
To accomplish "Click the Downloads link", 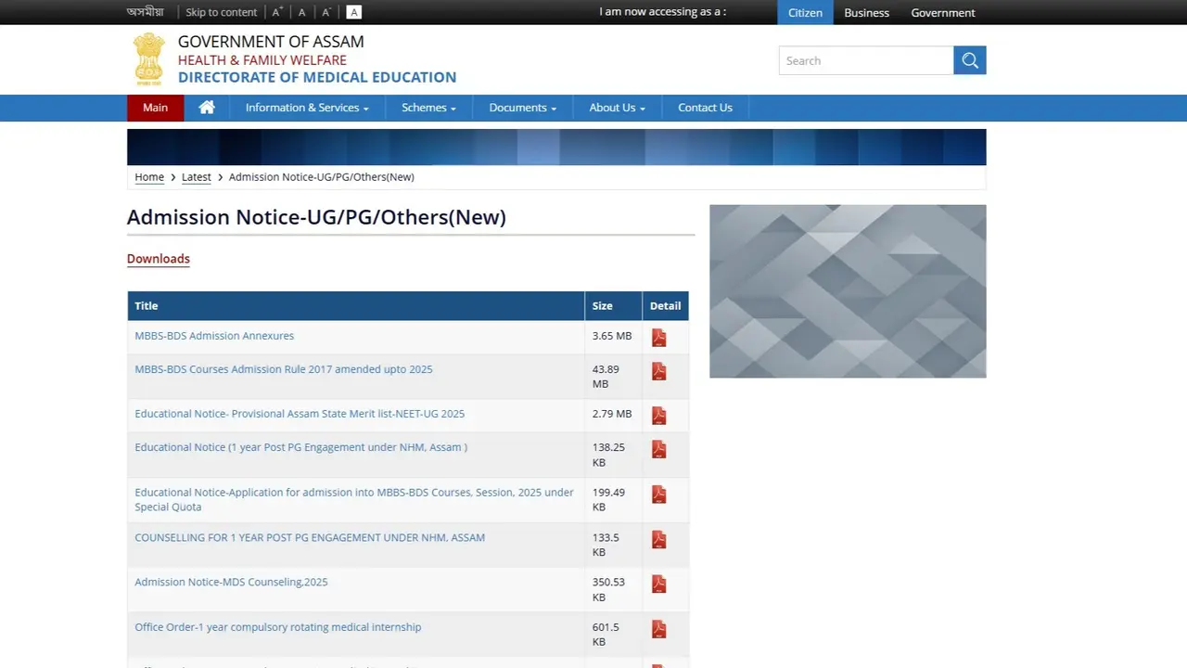I will [158, 259].
